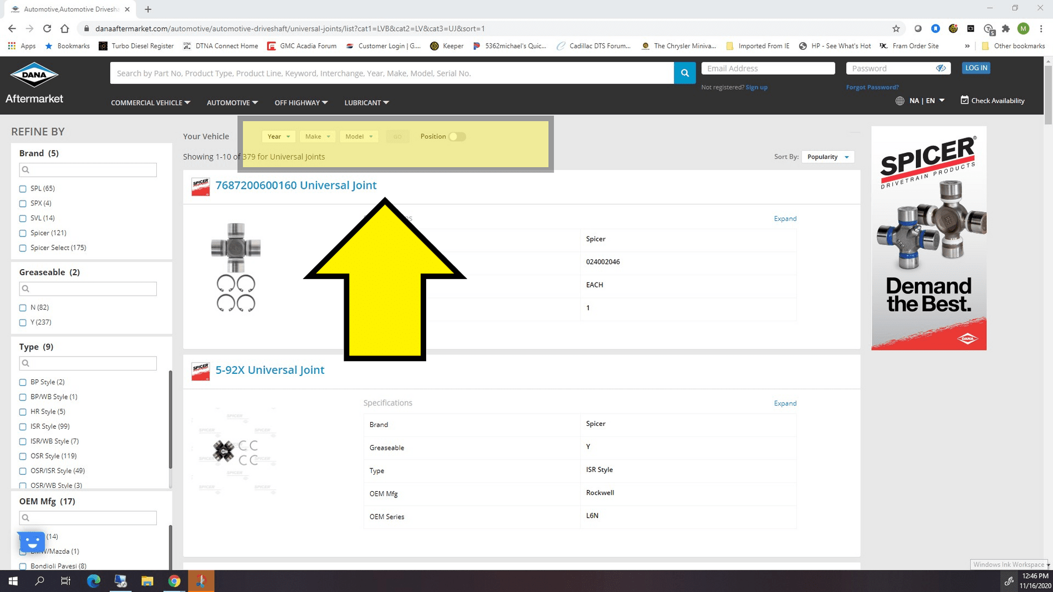1053x592 pixels.
Task: Expand specifications for 7687200600160 joint
Action: pos(785,218)
